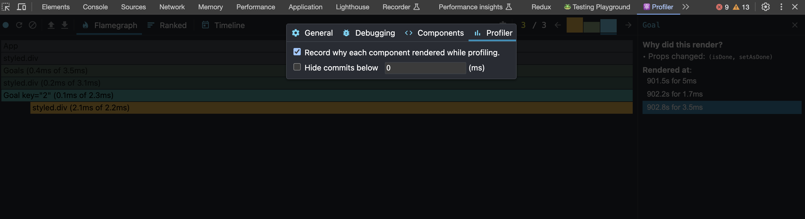This screenshot has width=805, height=219.
Task: Enable the Hide commits below checkbox
Action: [297, 67]
